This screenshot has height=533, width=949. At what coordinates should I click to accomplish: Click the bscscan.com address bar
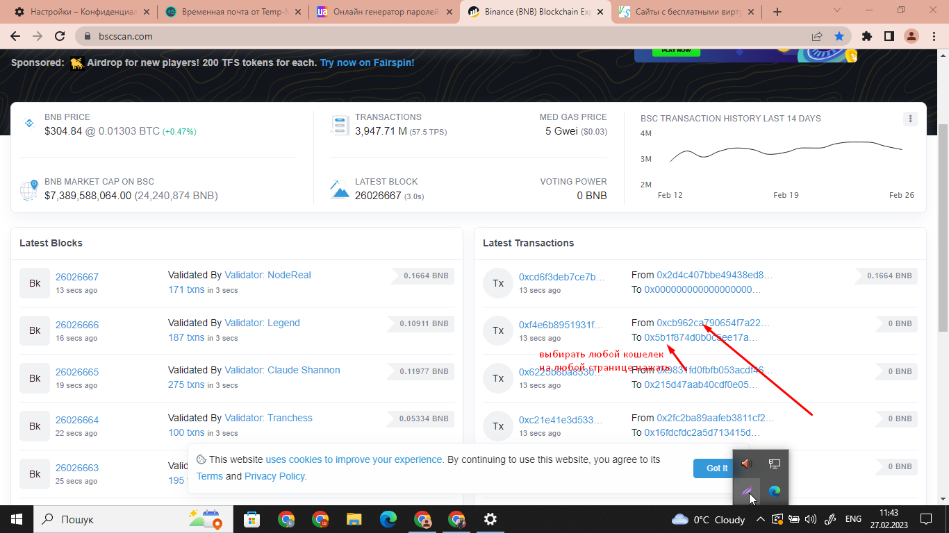click(x=445, y=36)
